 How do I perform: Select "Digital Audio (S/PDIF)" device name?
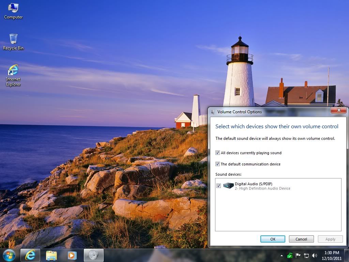click(x=254, y=184)
